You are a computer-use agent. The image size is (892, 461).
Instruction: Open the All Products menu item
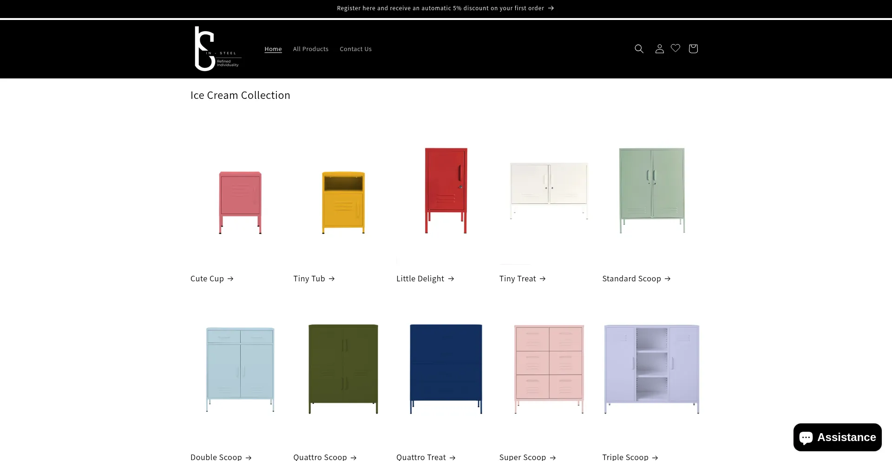[311, 49]
